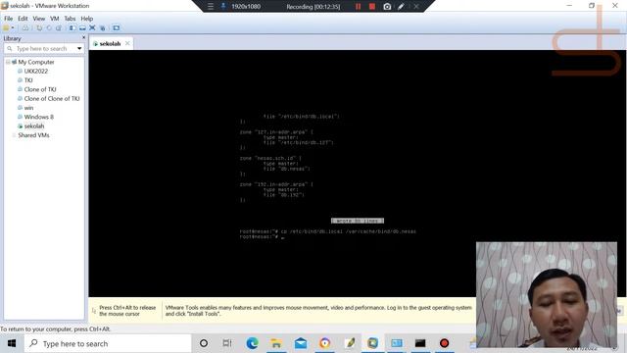The width and height of the screenshot is (627, 353).
Task: Open the recorder menu hamburger icon
Action: (211, 7)
